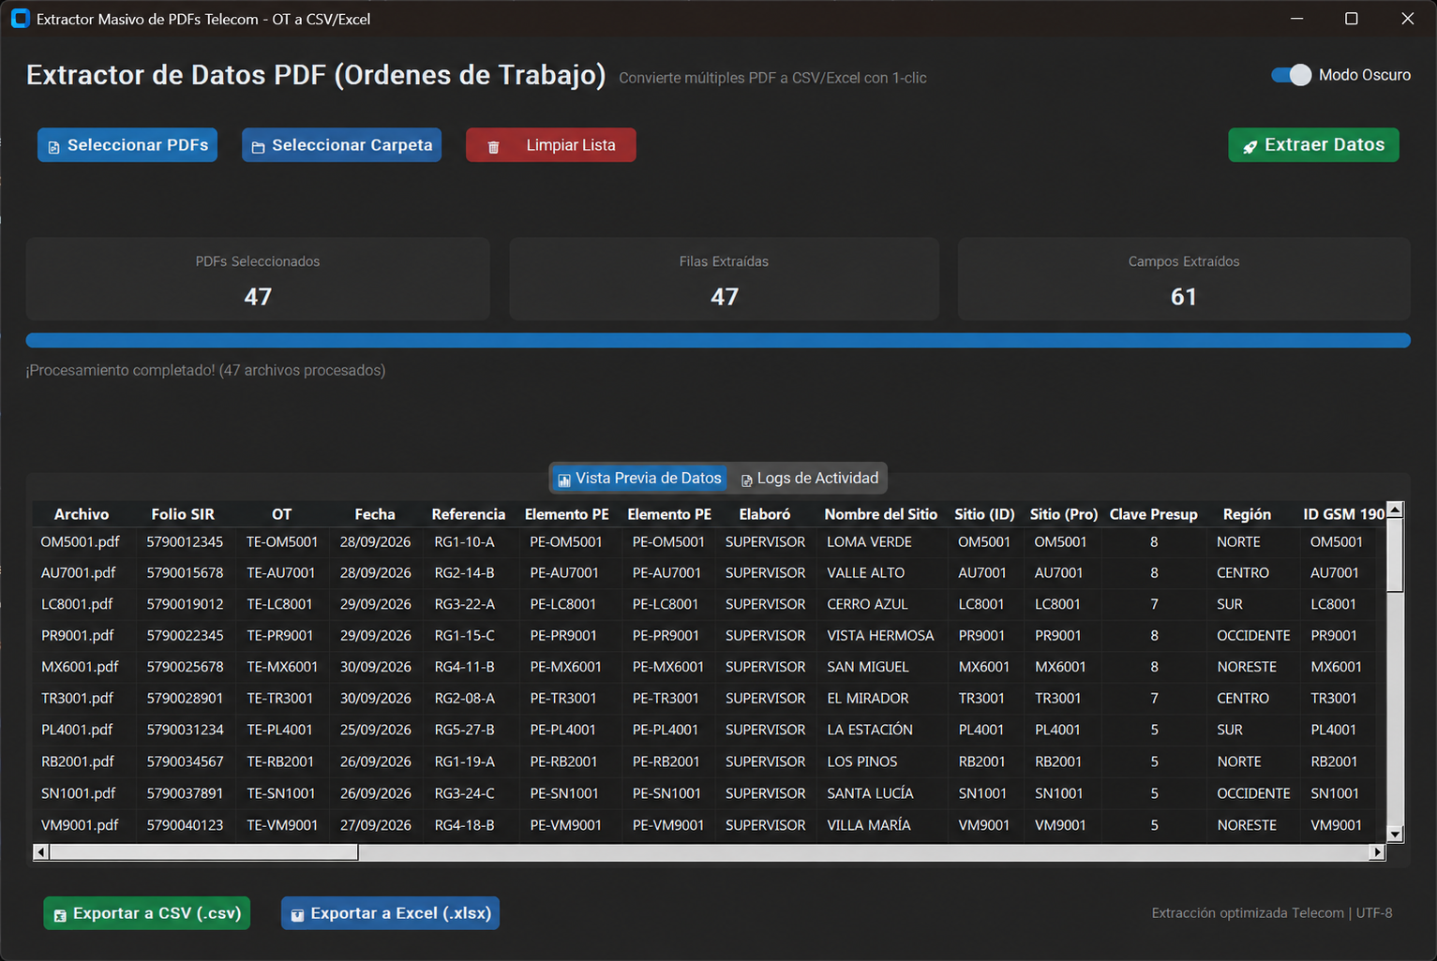Click the blue progress bar
The height and width of the screenshot is (961, 1437).
718,340
